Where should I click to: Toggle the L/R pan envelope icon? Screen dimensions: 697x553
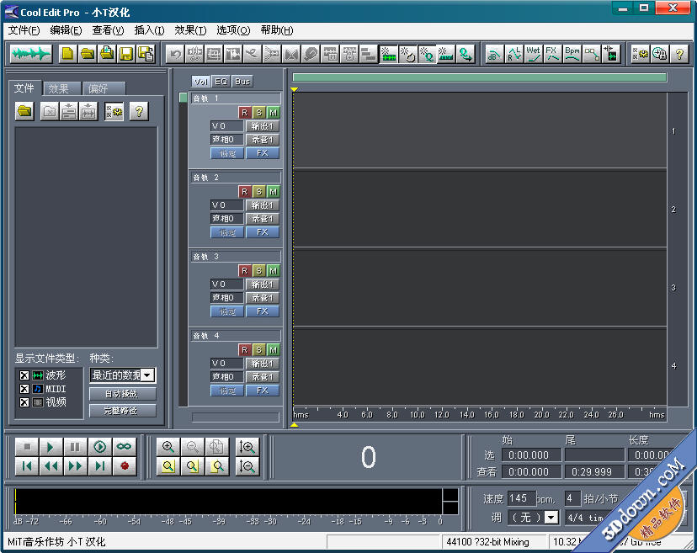click(x=513, y=54)
